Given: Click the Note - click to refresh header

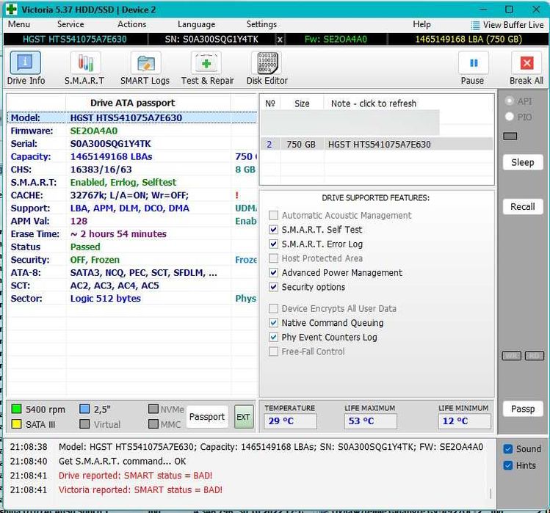Looking at the screenshot, I should point(374,103).
